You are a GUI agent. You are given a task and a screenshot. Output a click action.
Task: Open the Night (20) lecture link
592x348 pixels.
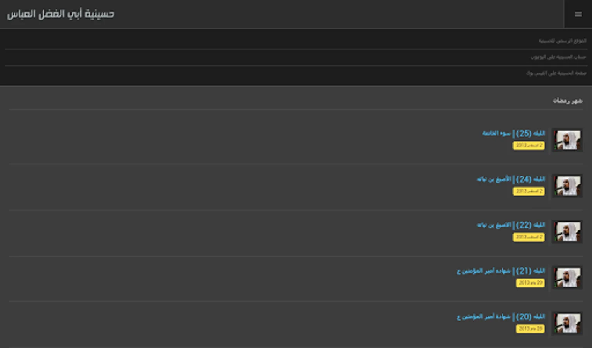[501, 317]
